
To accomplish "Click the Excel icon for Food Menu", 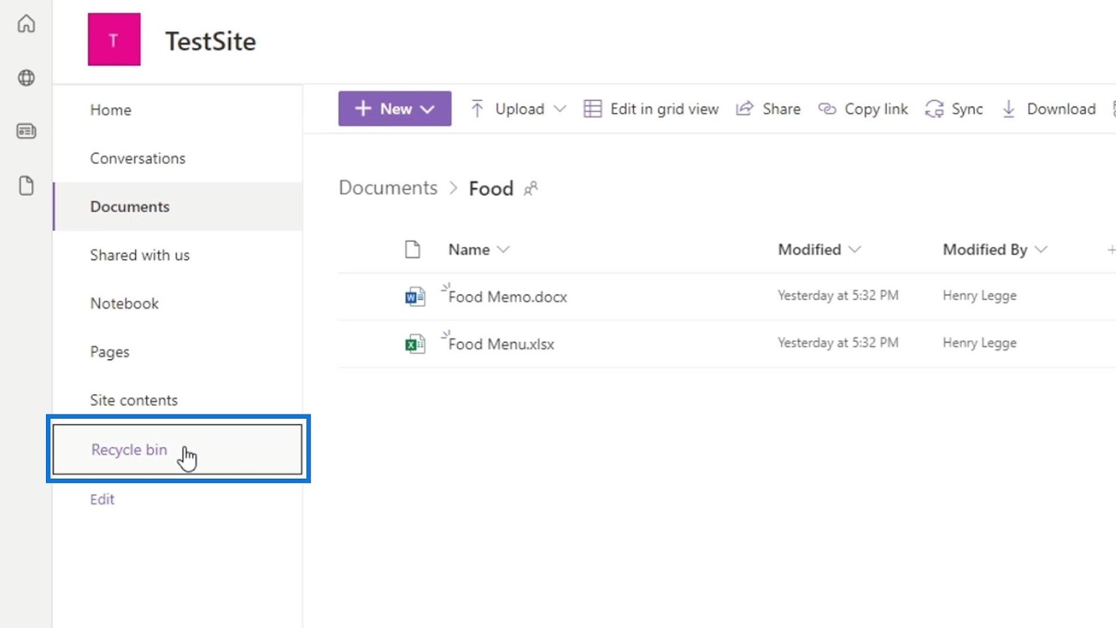I will tap(415, 344).
